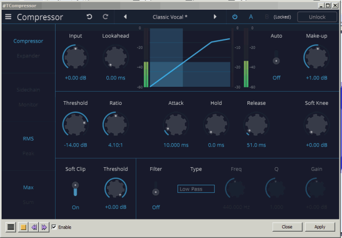Minimize the #TCompressor window

[x=321, y=5]
